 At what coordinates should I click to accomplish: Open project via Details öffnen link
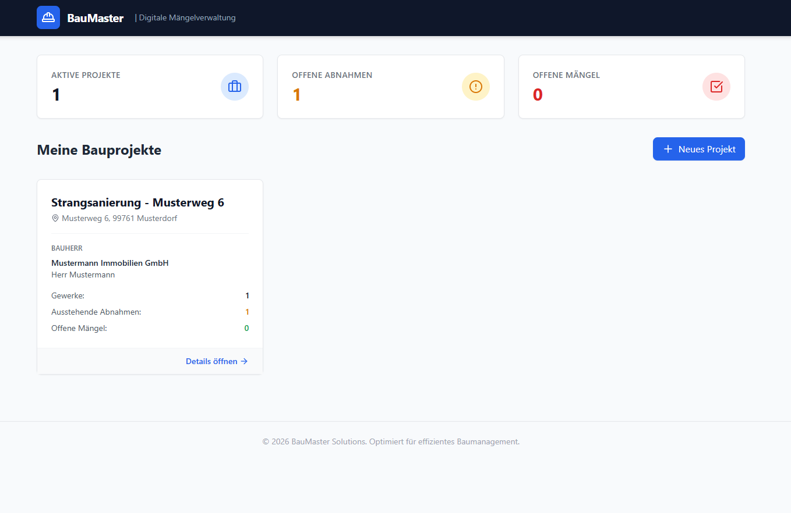217,361
